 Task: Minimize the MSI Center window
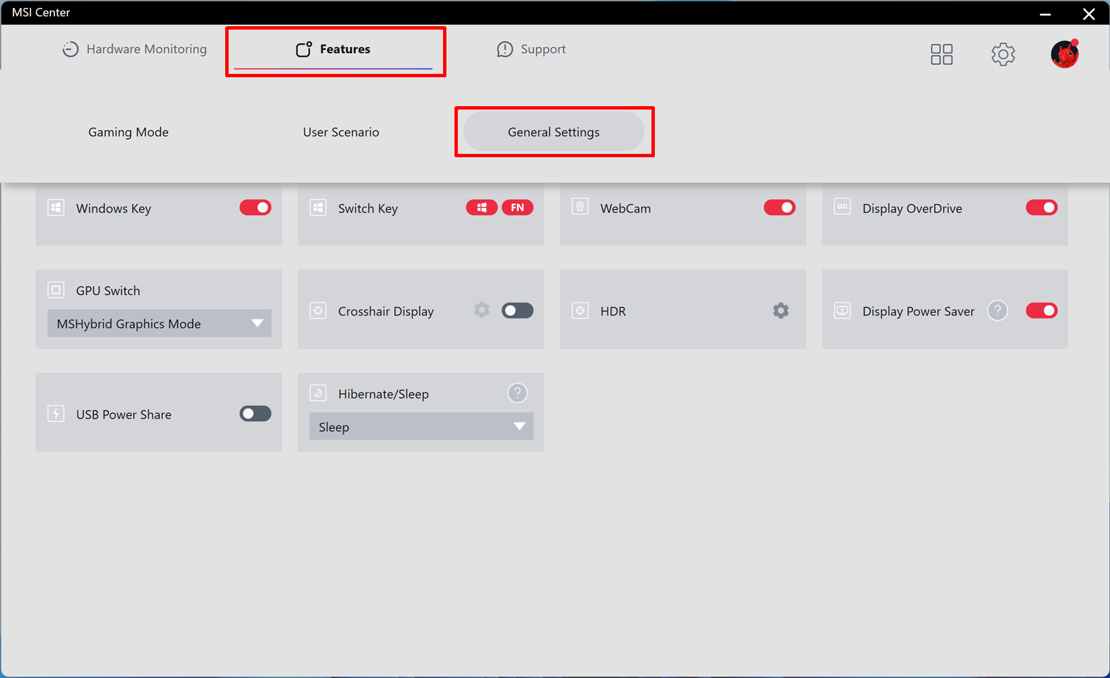tap(1045, 13)
